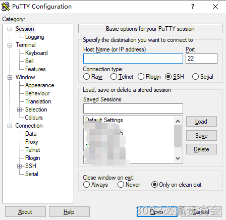Collapse the Session tree node

[x=10, y=29]
